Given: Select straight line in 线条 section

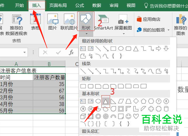Looking at the screenshot, I should click(83, 71).
